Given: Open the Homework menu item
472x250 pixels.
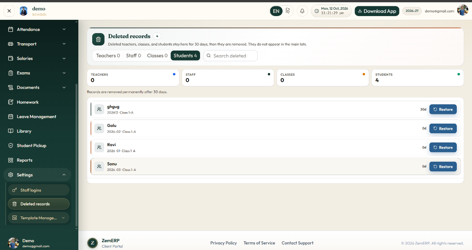Looking at the screenshot, I should click(37, 102).
